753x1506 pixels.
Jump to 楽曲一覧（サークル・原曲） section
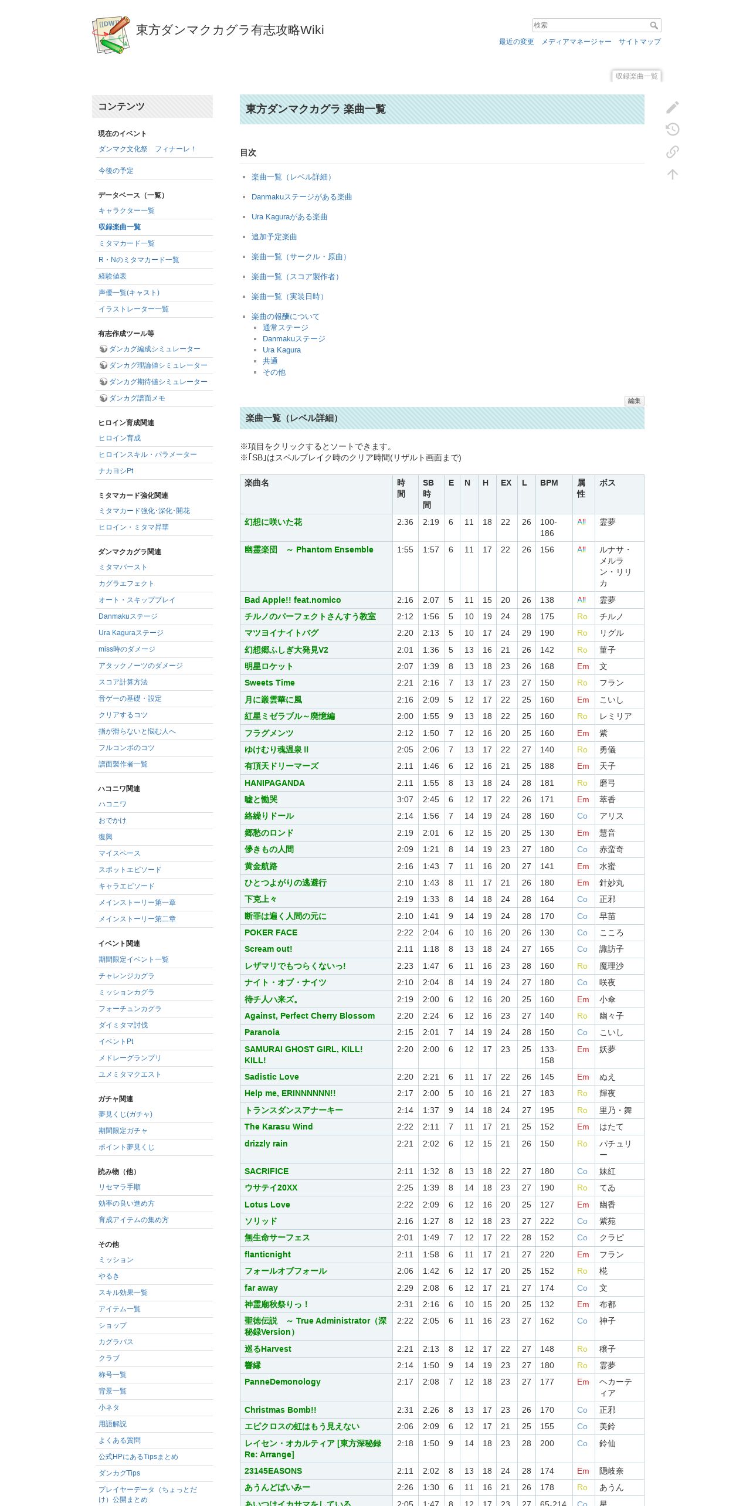point(300,257)
